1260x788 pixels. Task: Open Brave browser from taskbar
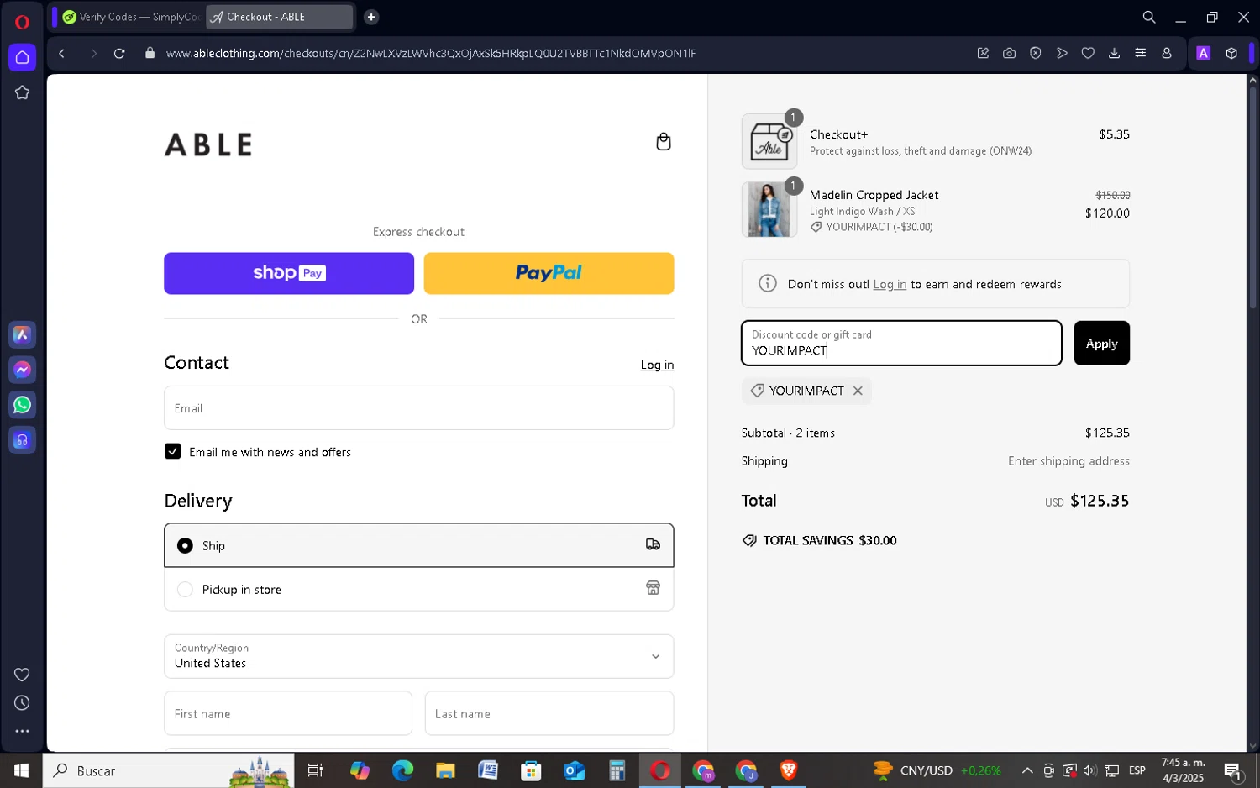[x=788, y=770]
